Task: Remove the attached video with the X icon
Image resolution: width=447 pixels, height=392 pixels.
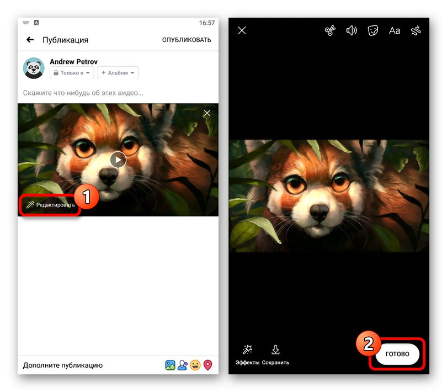Action: coord(207,113)
